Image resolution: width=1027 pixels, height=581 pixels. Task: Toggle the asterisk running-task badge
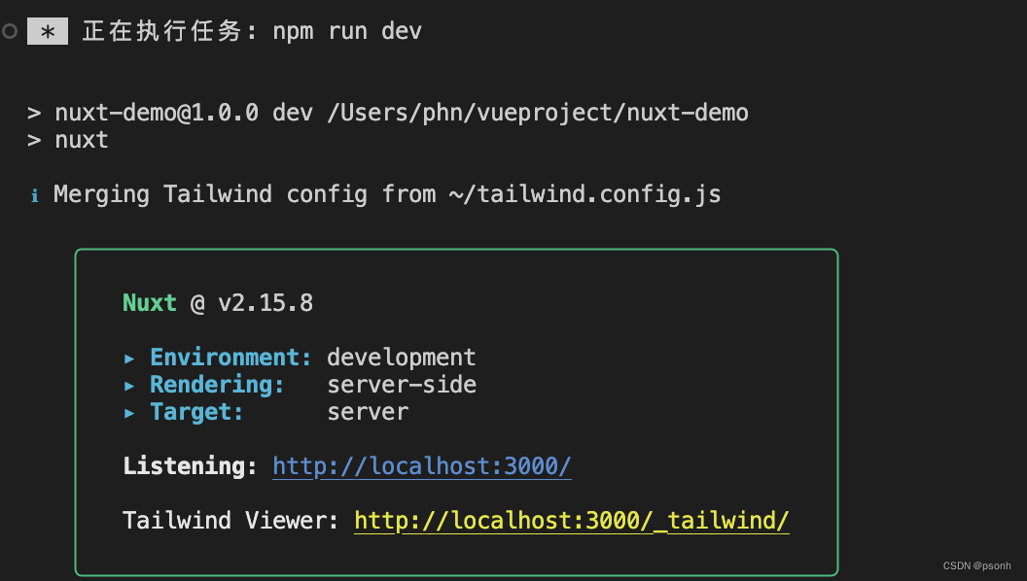click(47, 30)
